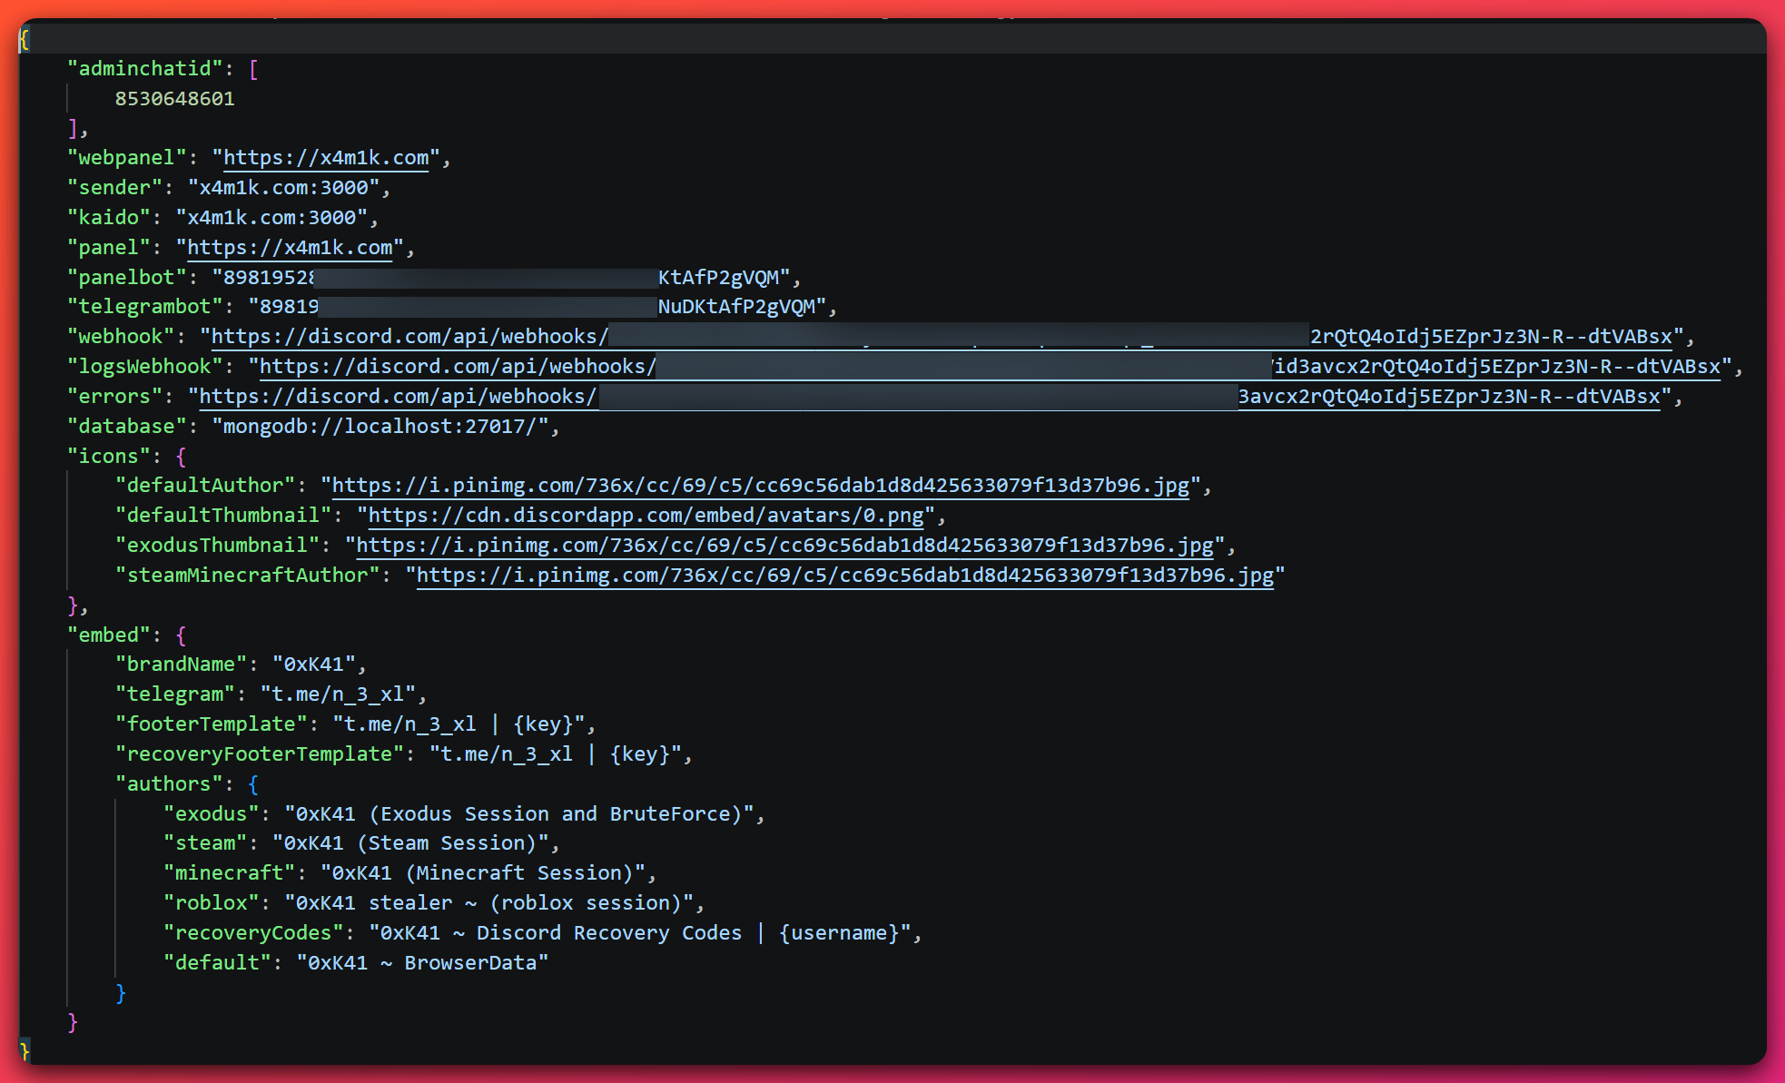Select "0xK41 (Exodus Session and BruteForce)" value
1785x1083 pixels.
(519, 814)
